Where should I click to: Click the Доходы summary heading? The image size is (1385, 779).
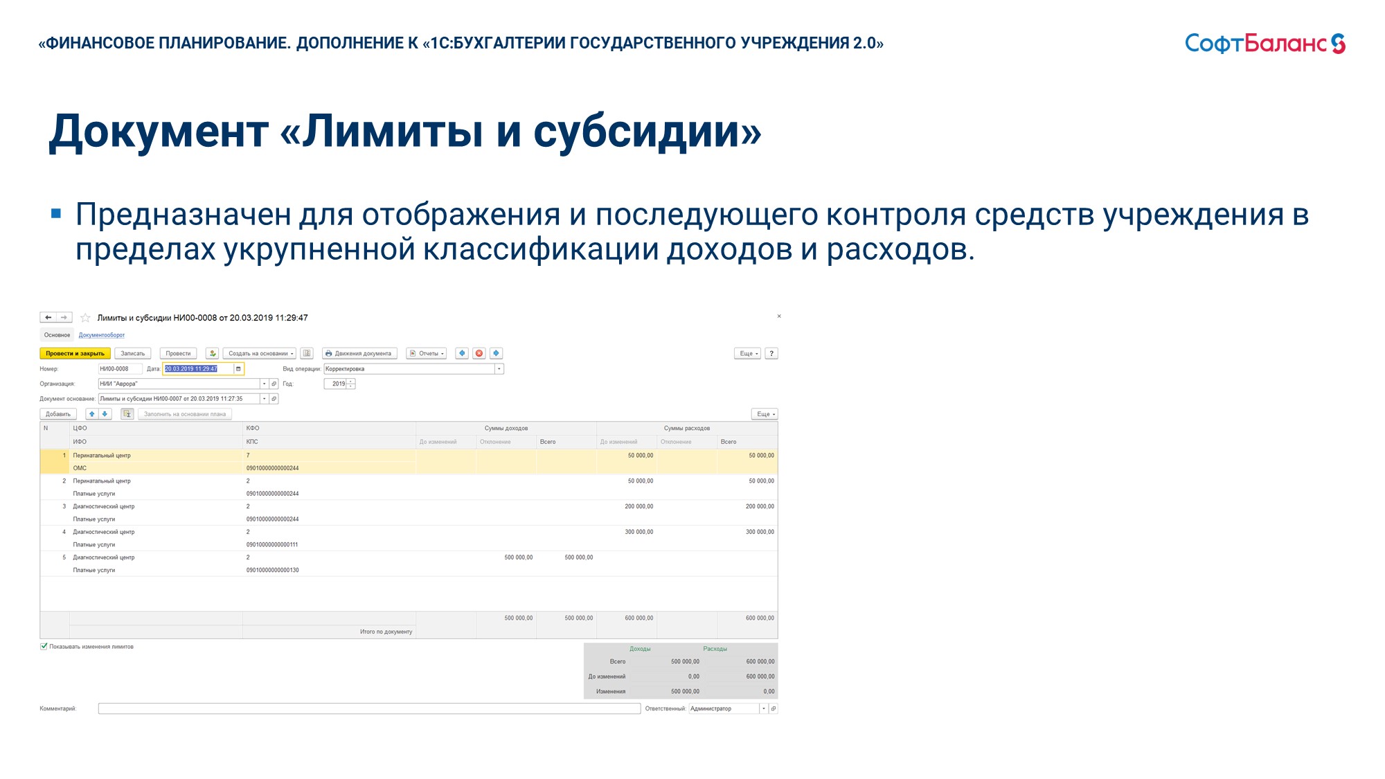640,650
